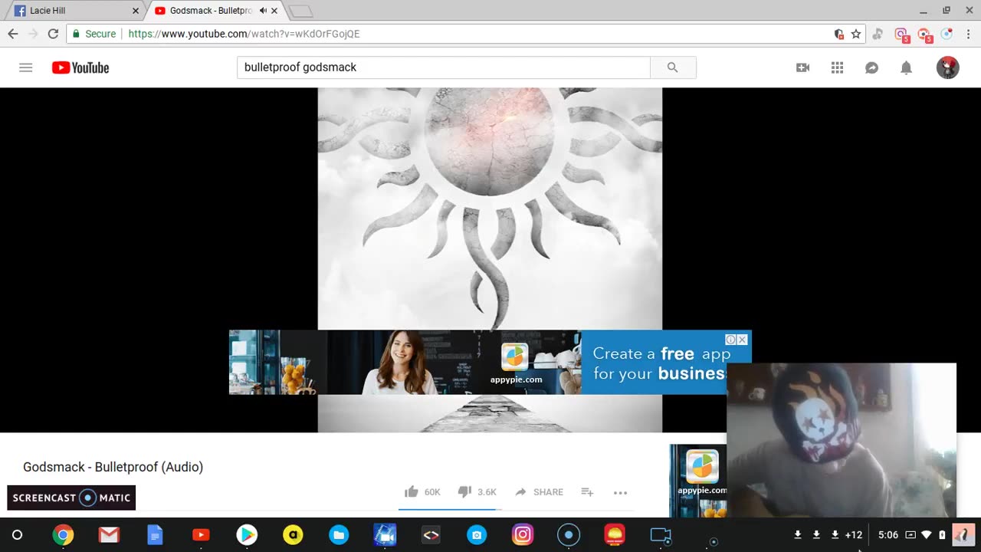Open the status tray at 5:06 clock
981x552 pixels.
point(887,535)
